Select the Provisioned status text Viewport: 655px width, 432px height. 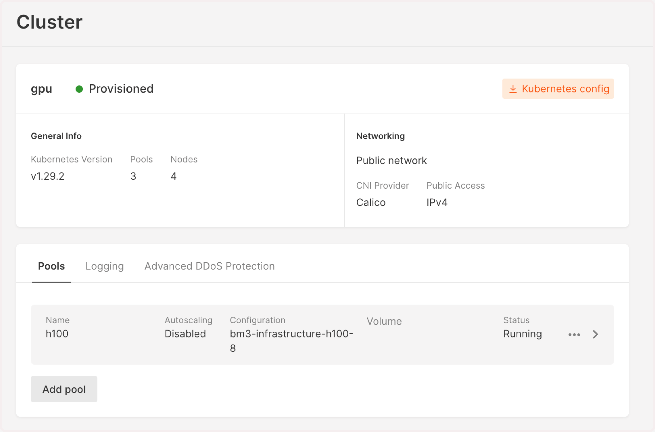coord(121,89)
